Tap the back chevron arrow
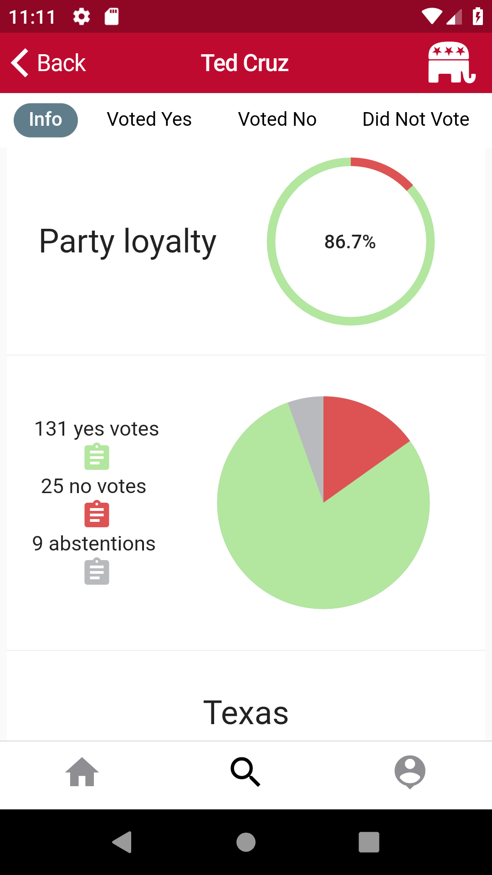This screenshot has width=492, height=875. click(x=20, y=62)
